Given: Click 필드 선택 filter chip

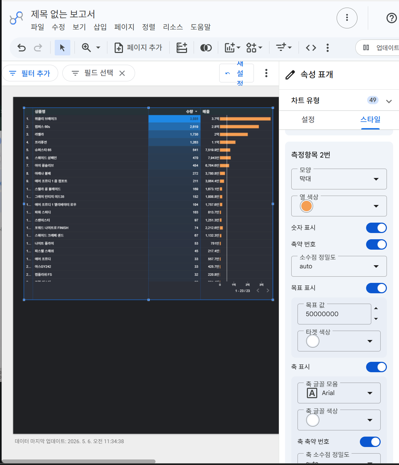Looking at the screenshot, I should pos(98,73).
